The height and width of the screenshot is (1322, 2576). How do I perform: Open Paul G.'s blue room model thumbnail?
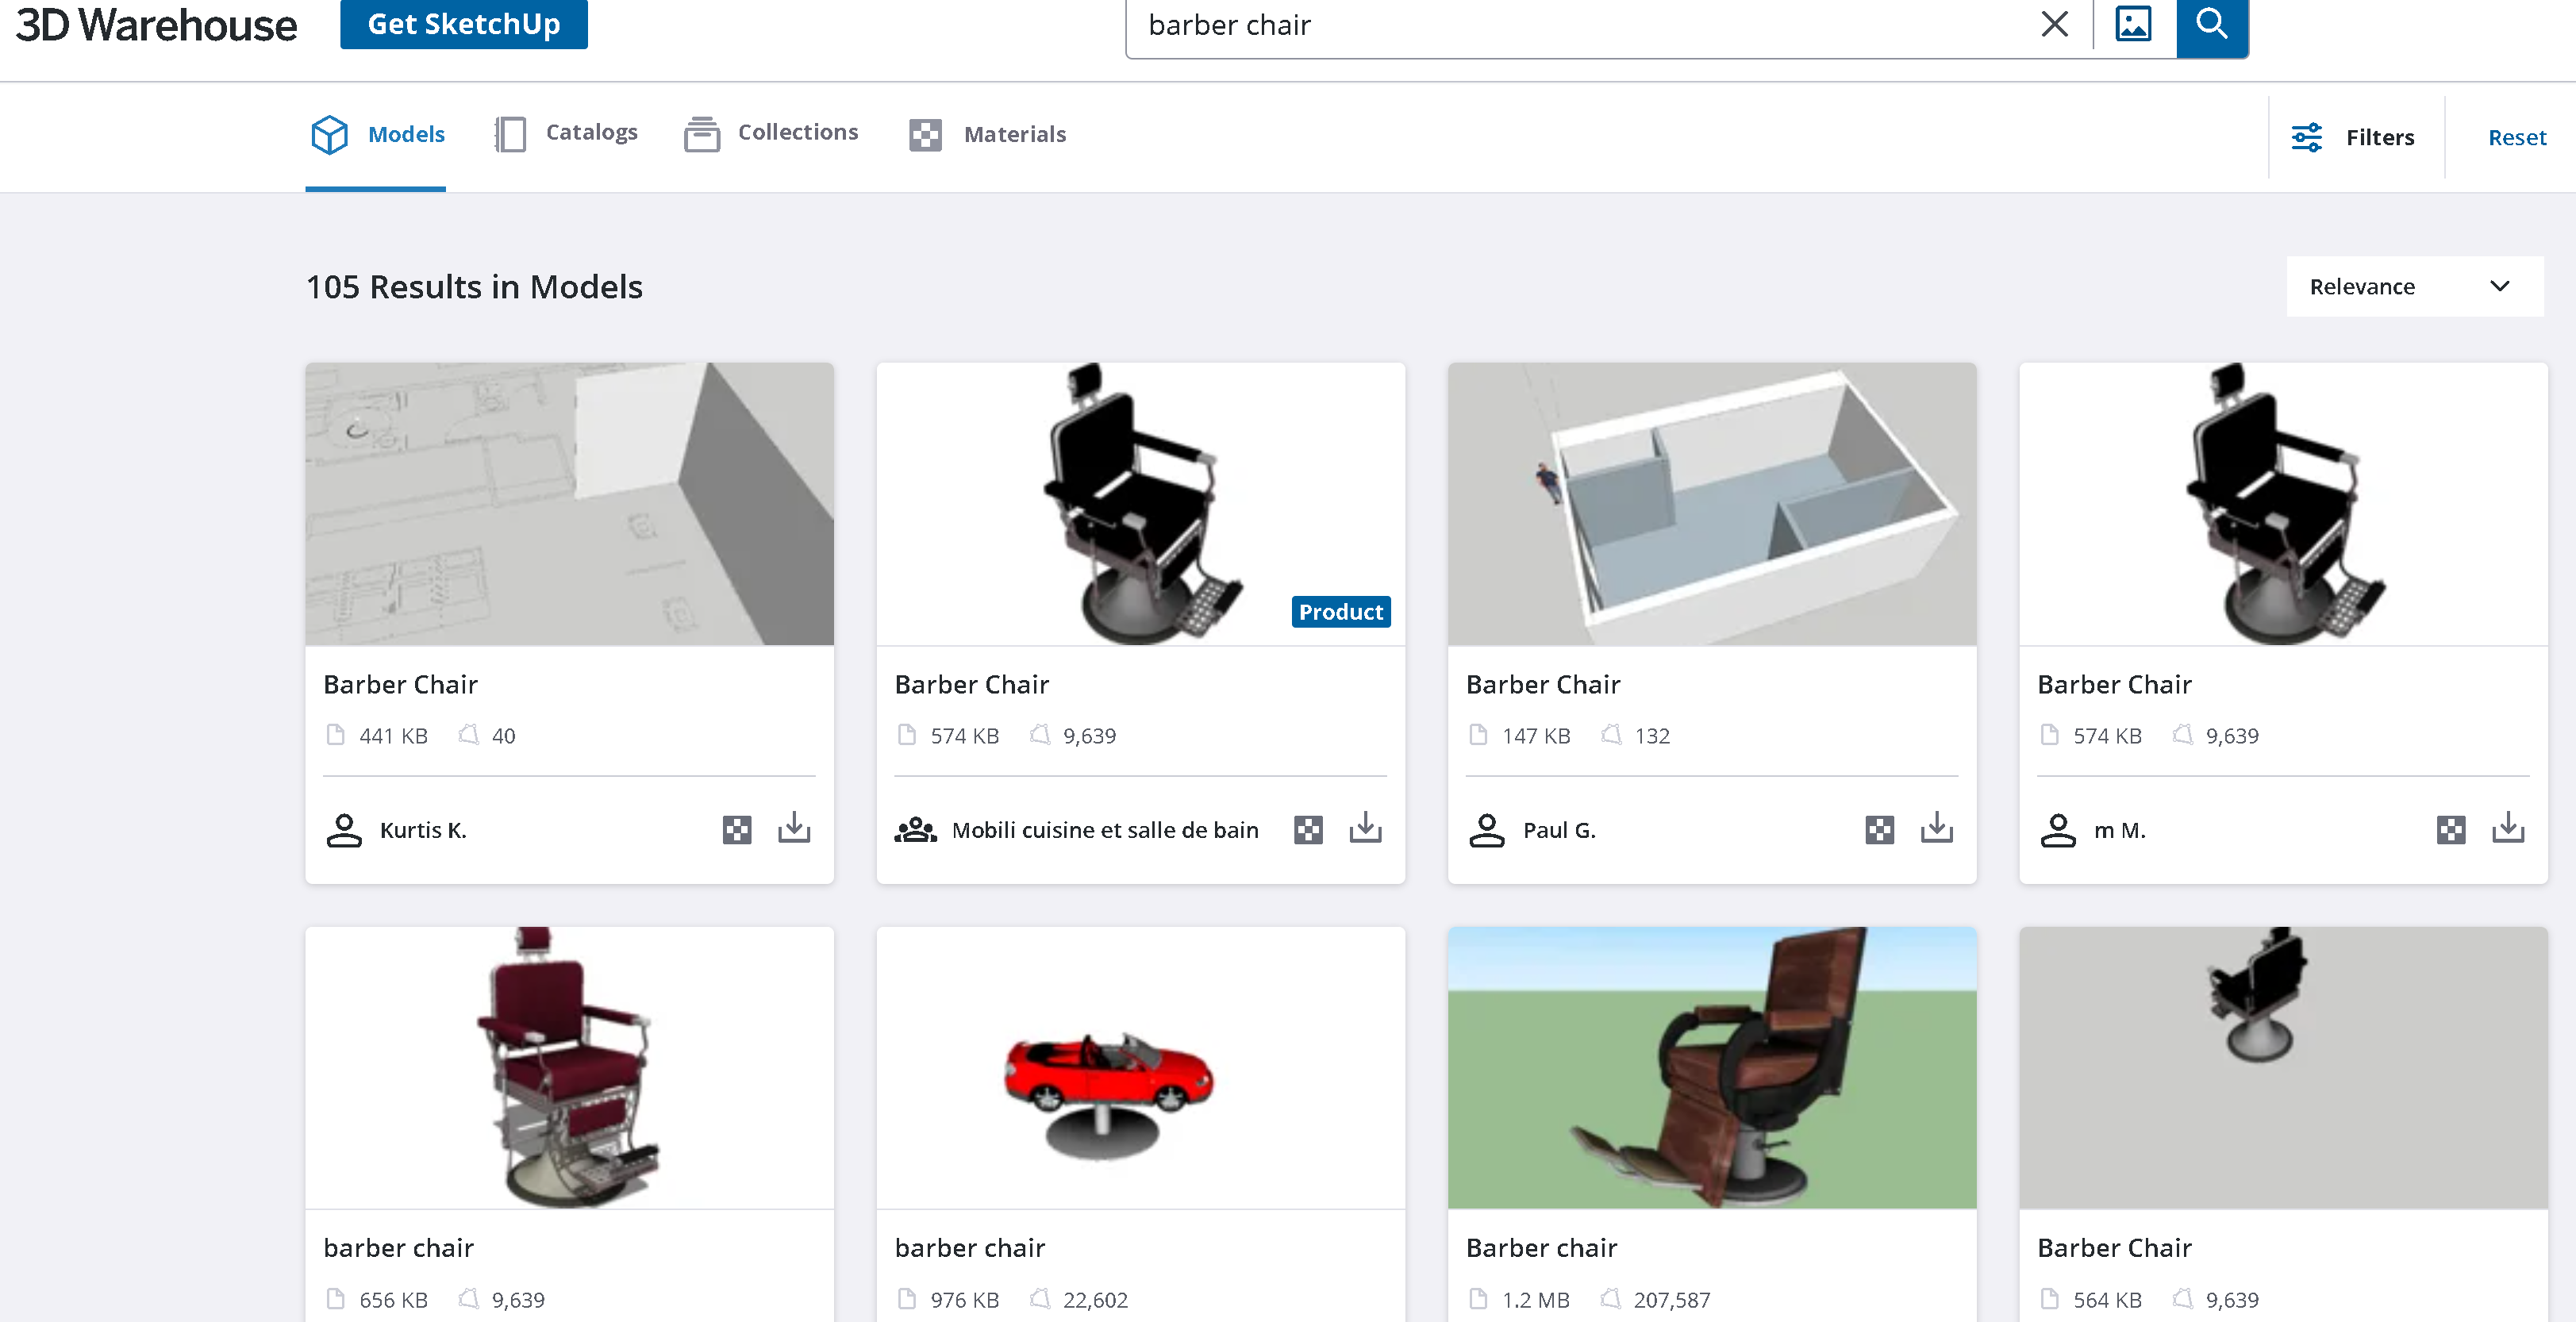(x=1711, y=503)
